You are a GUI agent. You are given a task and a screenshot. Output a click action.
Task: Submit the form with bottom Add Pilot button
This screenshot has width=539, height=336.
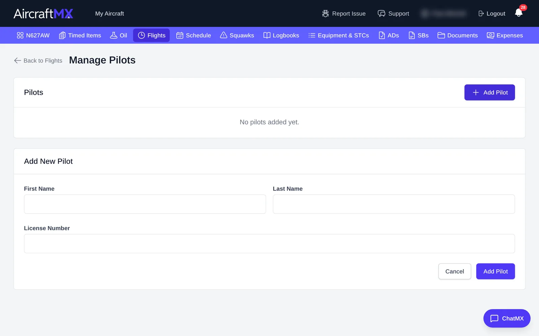495,271
